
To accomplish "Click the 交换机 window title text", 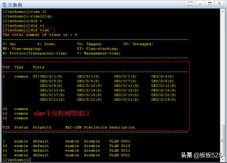I will pos(15,5).
